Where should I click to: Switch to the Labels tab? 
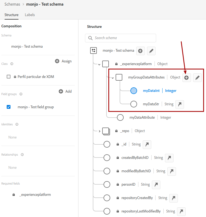click(x=30, y=15)
